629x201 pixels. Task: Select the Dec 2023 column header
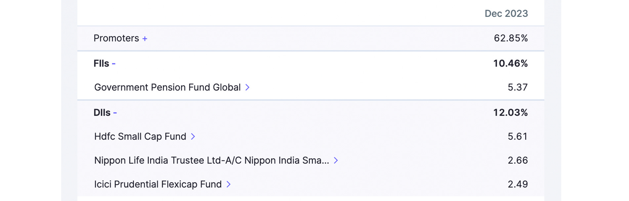(x=506, y=14)
